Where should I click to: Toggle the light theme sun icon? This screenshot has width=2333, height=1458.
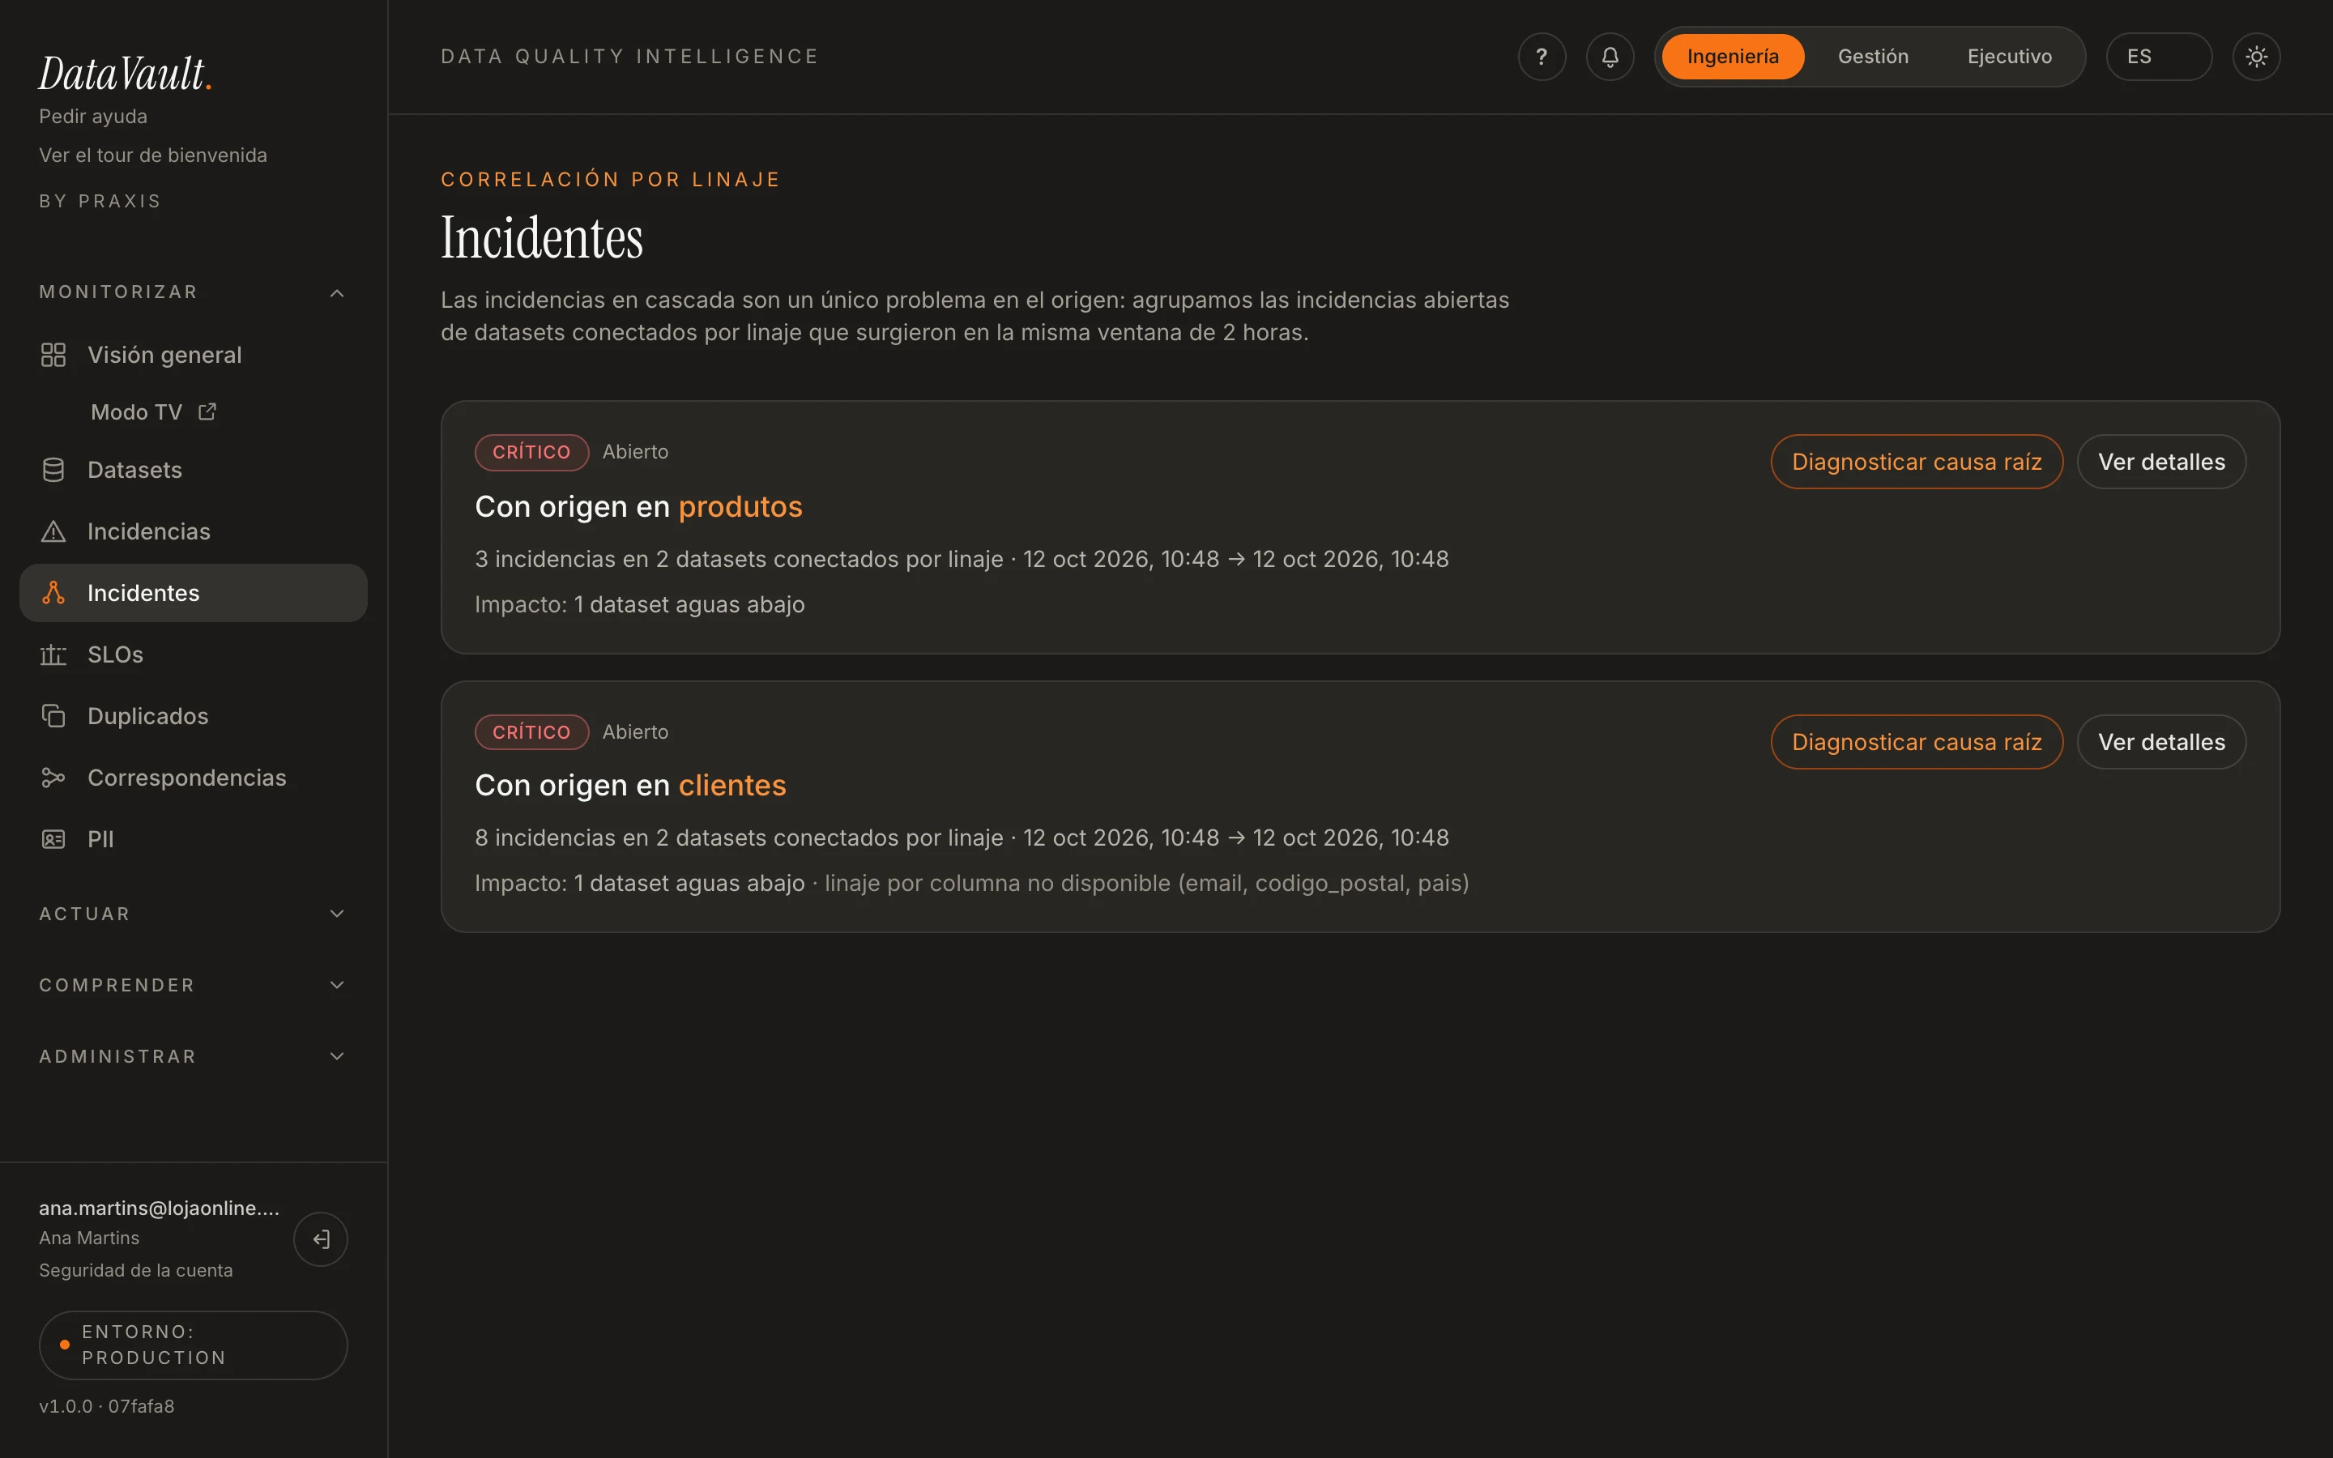pyautogui.click(x=2256, y=57)
